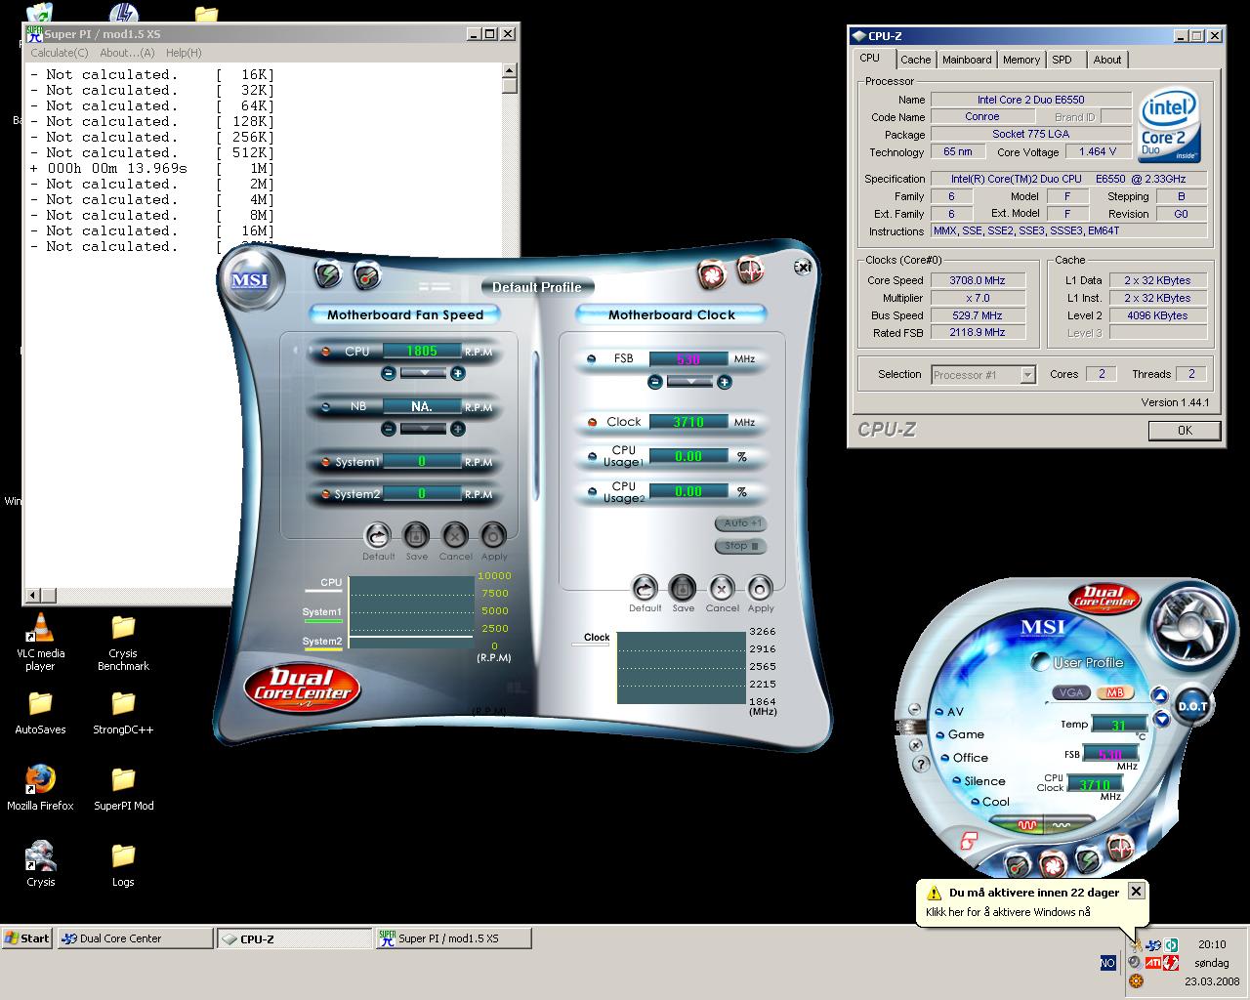Open the SuperPI Mod folder on desktop
Image resolution: width=1250 pixels, height=1000 pixels.
123,787
